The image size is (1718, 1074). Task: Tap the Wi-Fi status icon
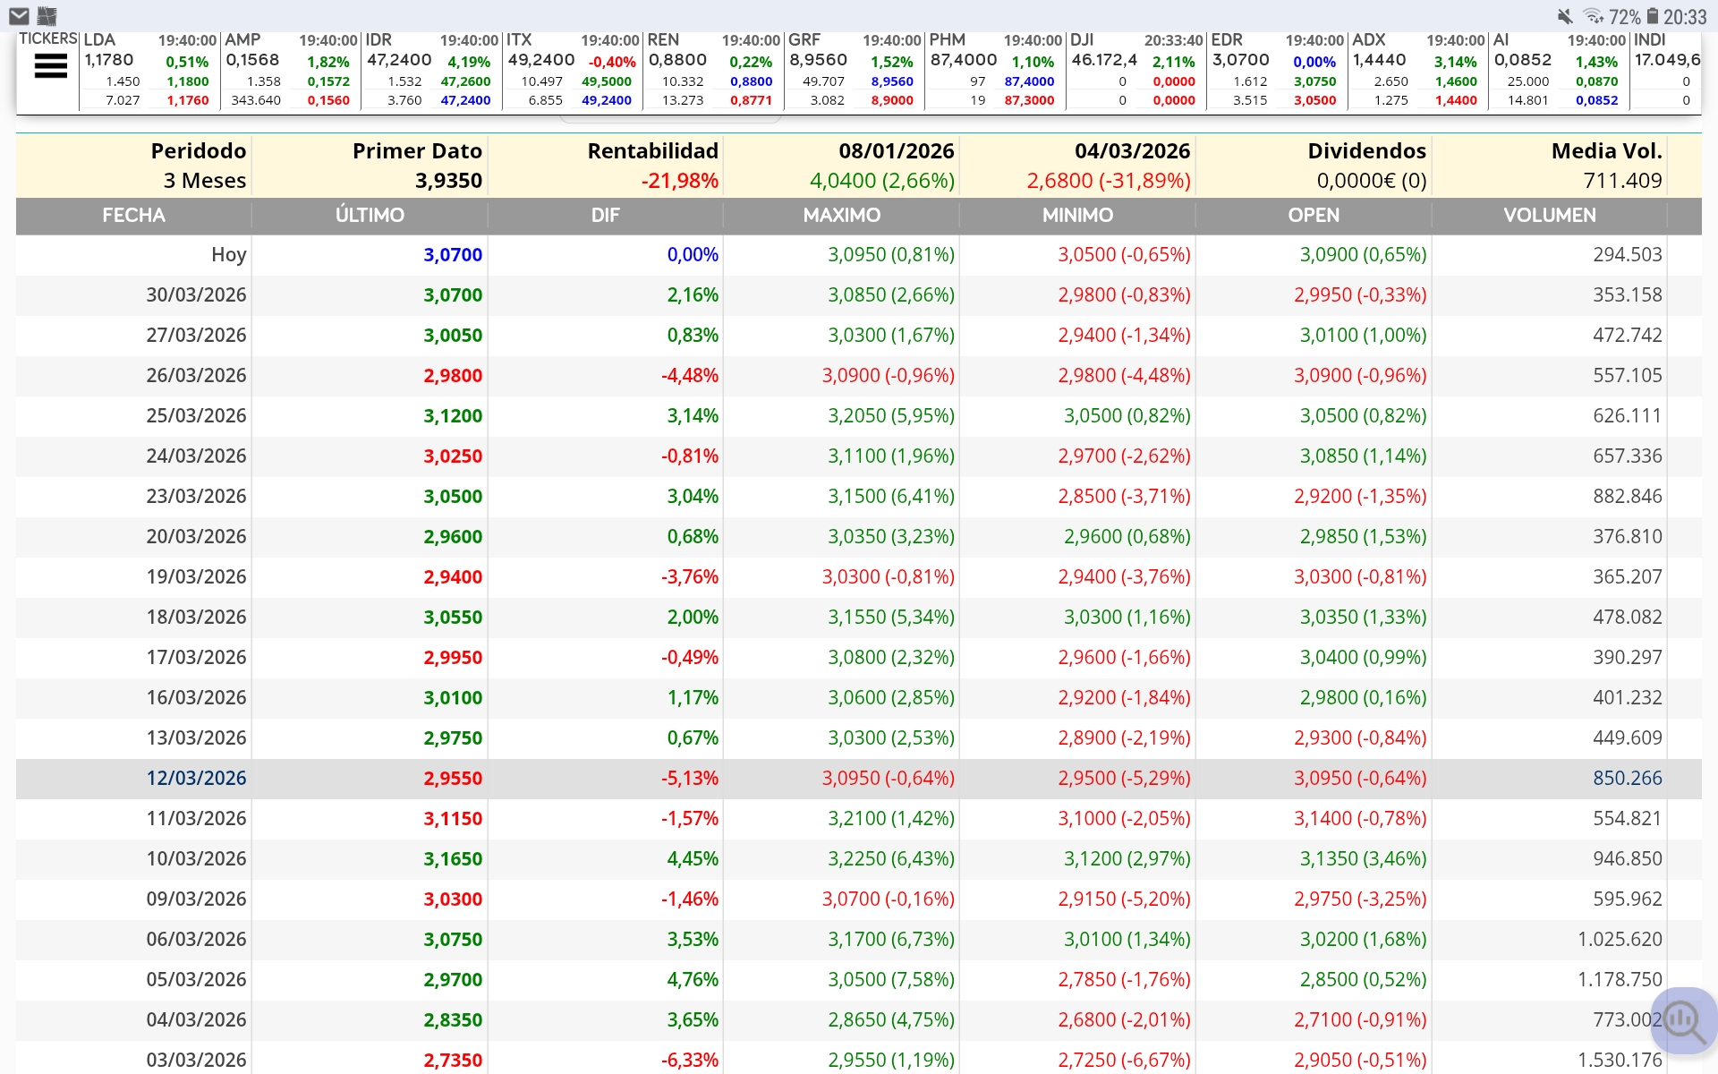point(1593,16)
